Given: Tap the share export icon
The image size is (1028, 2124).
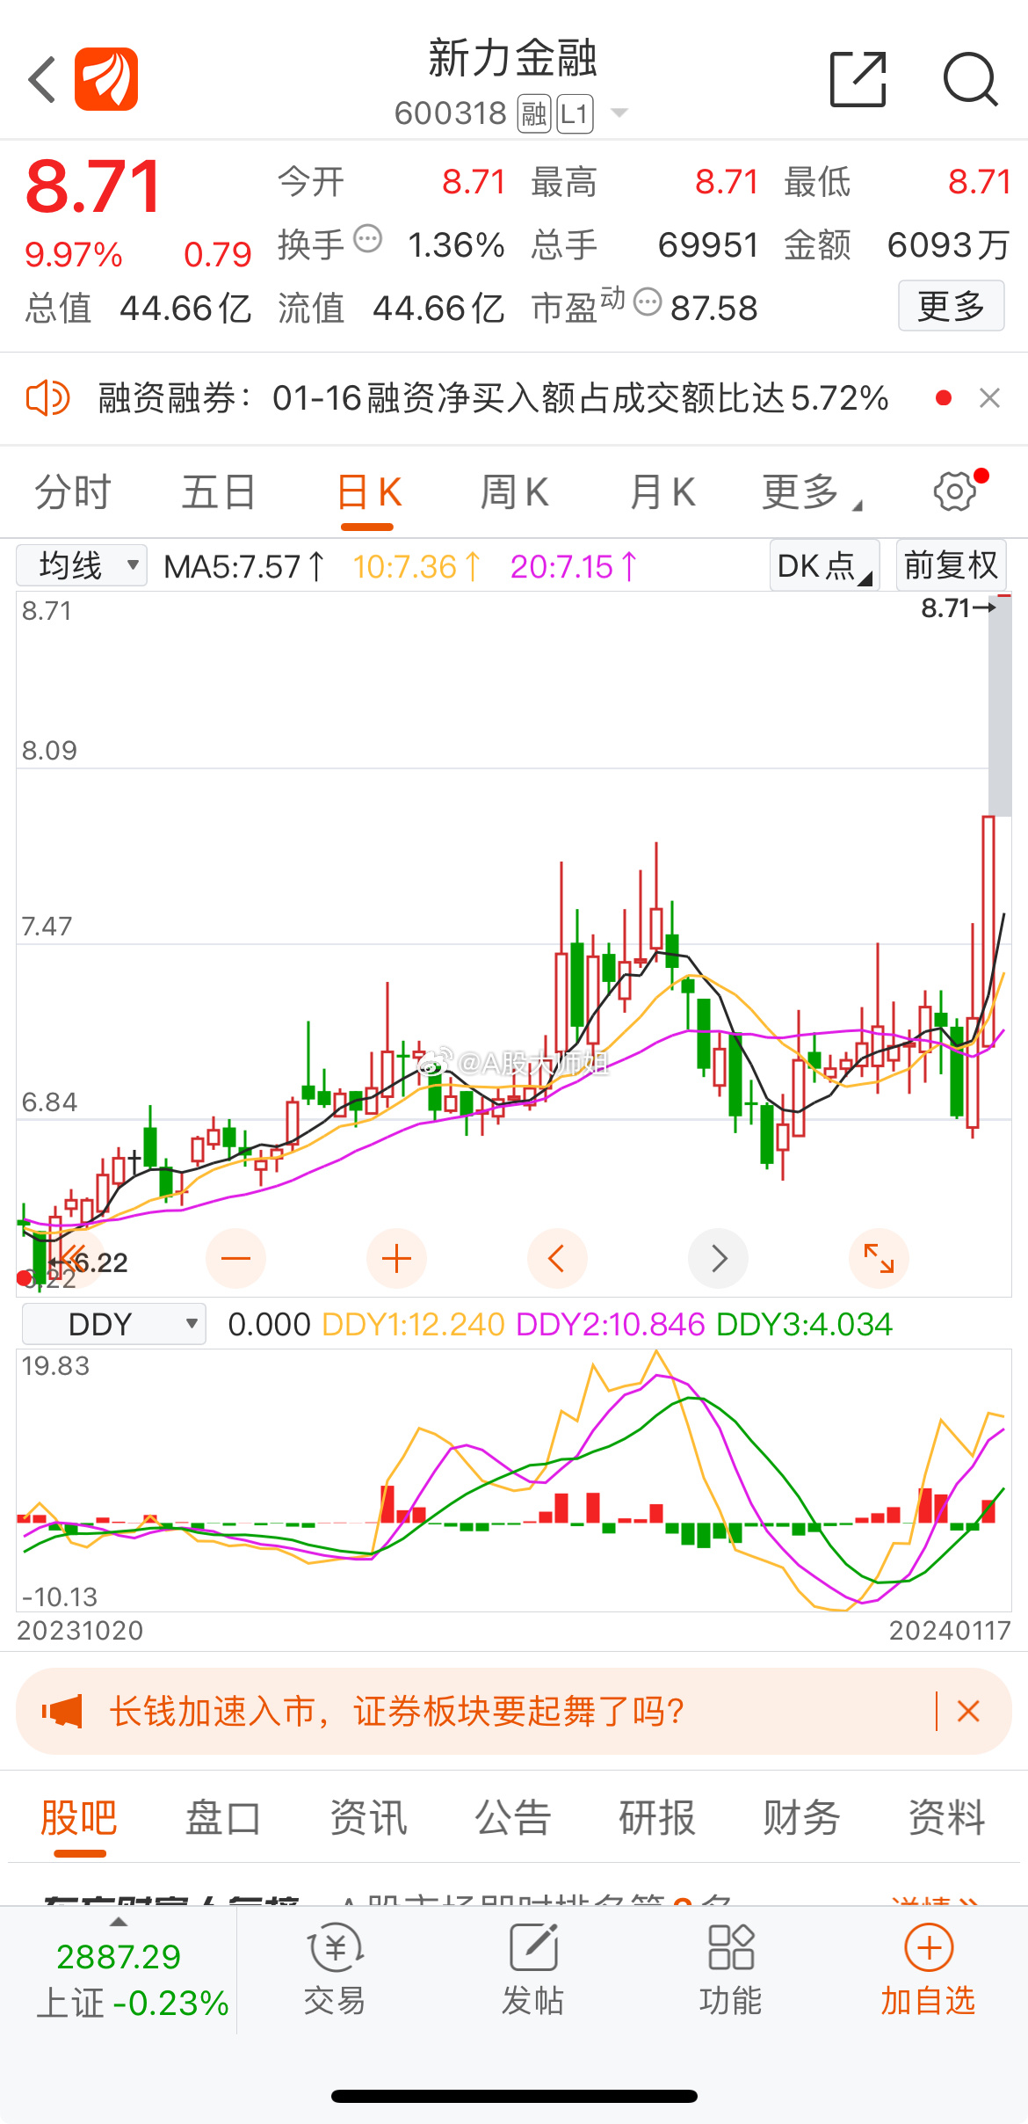Looking at the screenshot, I should click(858, 79).
